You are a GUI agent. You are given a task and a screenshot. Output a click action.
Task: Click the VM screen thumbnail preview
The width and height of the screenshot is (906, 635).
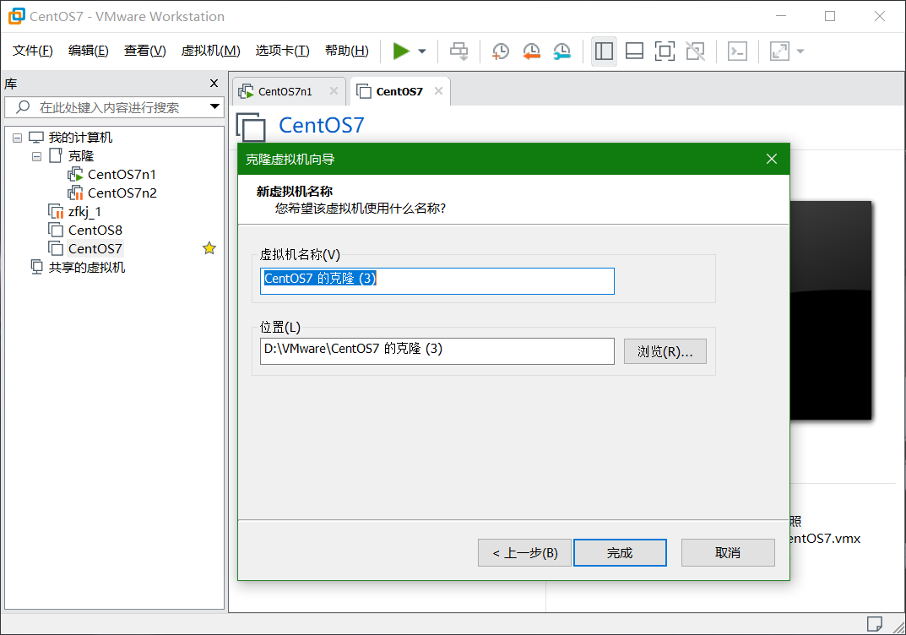tap(830, 310)
